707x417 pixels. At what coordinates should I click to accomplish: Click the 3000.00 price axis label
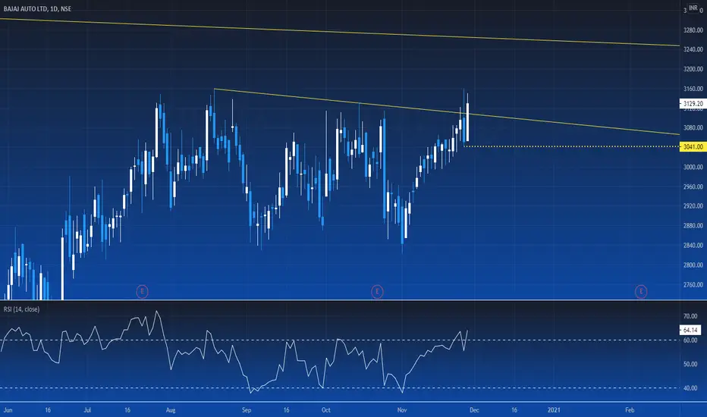coord(693,167)
